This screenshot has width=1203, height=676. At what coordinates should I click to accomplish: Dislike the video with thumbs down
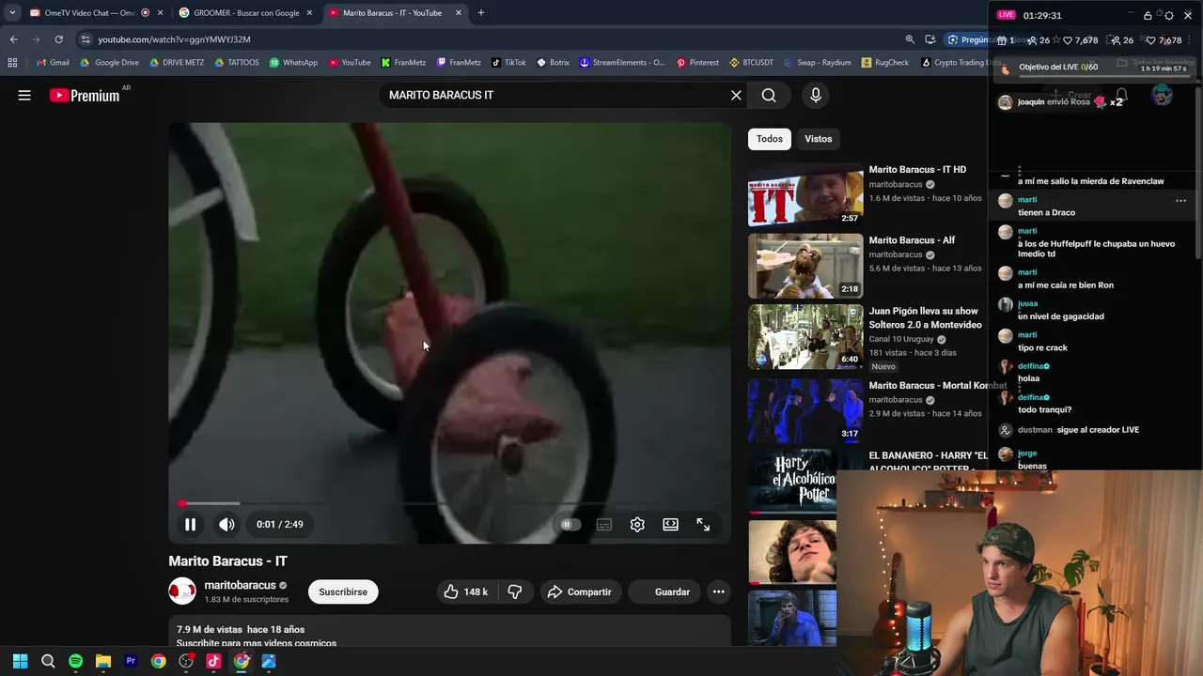(515, 592)
